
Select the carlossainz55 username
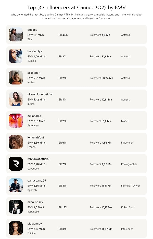click(36, 181)
